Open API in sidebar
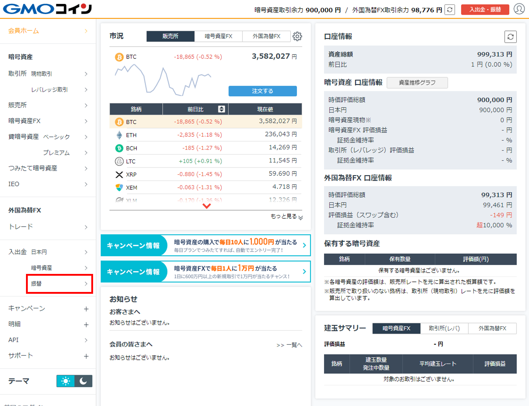 point(48,340)
